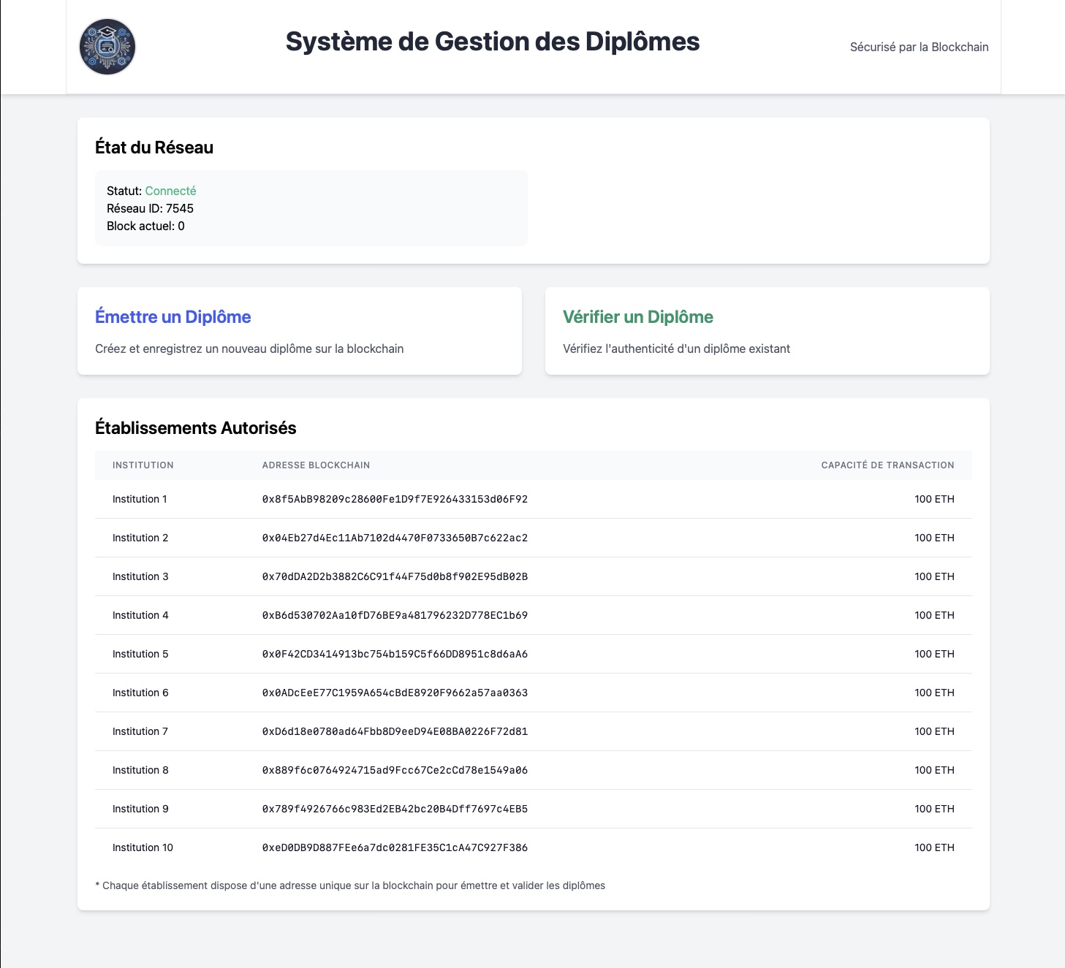Sort by CAPACITÉ DE TRANSACTION column header
This screenshot has height=968, width=1065.
click(x=887, y=465)
